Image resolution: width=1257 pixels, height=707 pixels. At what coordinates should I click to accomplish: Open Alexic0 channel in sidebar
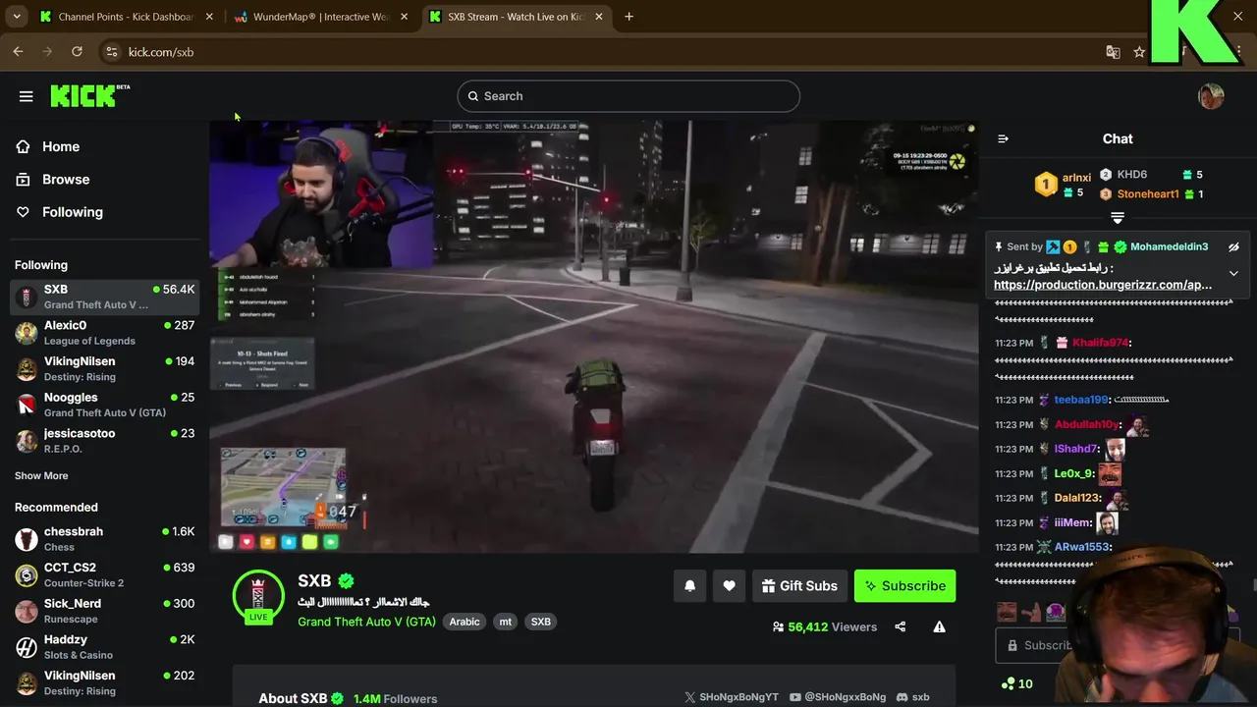[104, 333]
